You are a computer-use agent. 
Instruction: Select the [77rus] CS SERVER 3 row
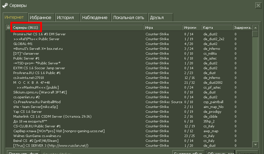(x=129, y=146)
